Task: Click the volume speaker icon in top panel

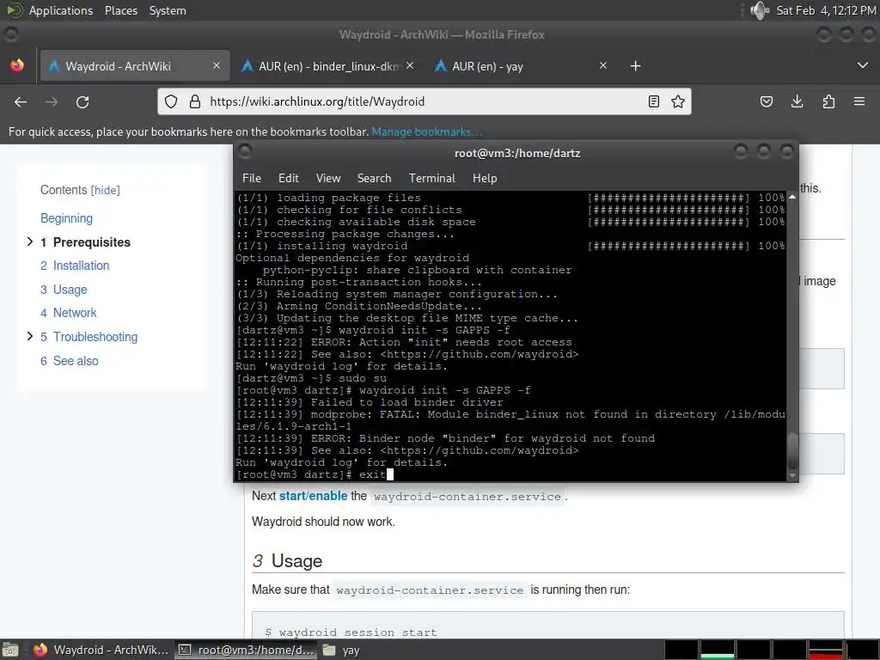Action: [x=760, y=10]
